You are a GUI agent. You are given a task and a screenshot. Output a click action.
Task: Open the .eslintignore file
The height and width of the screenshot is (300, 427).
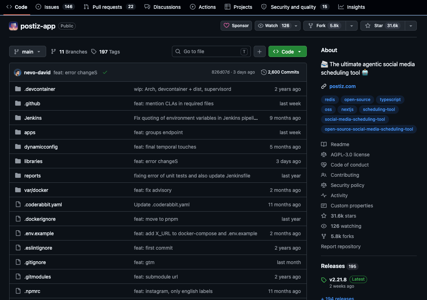click(x=38, y=248)
